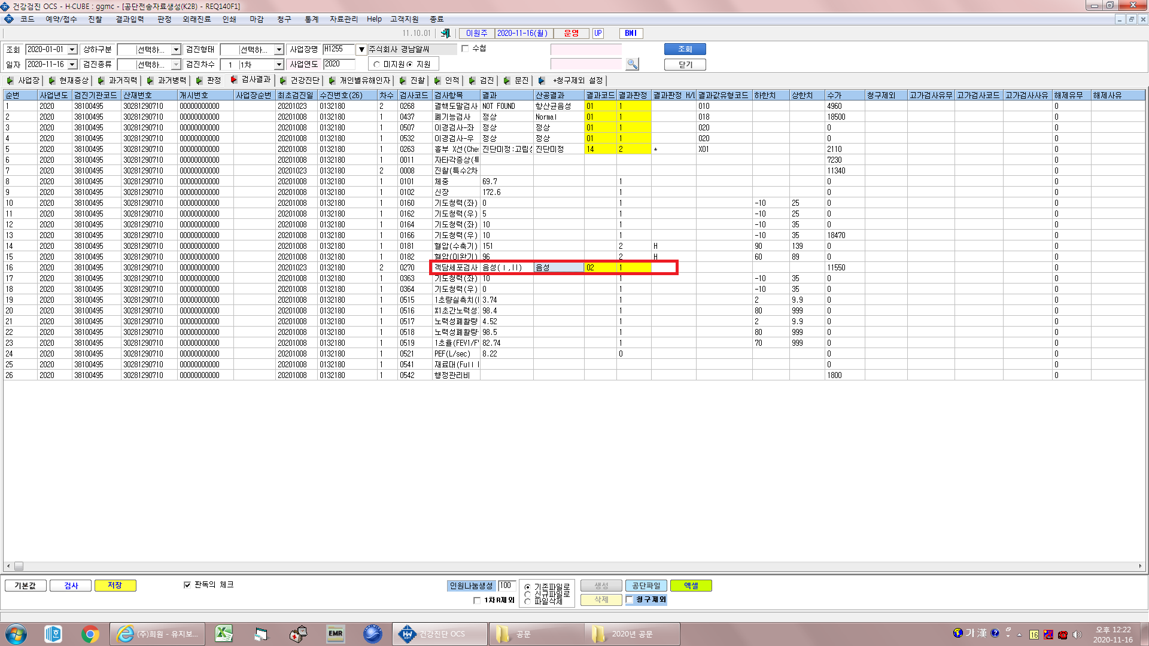Viewport: 1149px width, 646px height.
Task: Click the green 엑셀 button
Action: (x=691, y=586)
